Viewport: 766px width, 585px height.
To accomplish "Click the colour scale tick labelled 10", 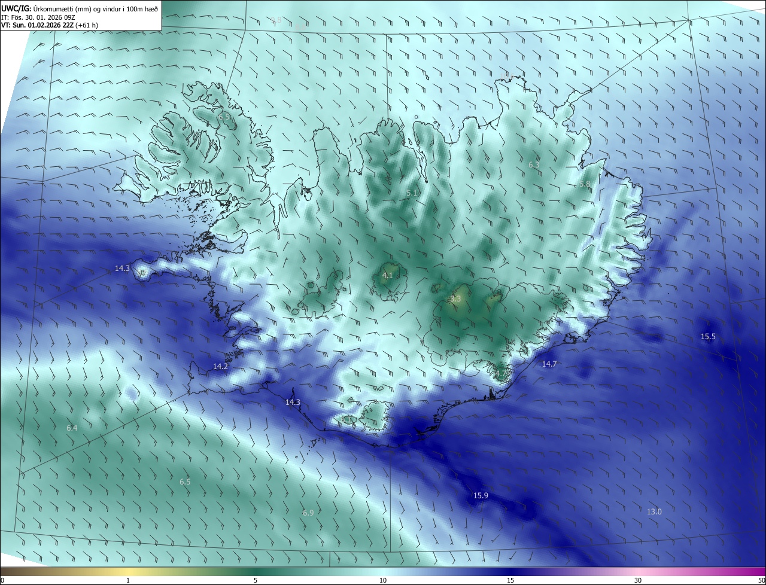I will click(x=383, y=580).
